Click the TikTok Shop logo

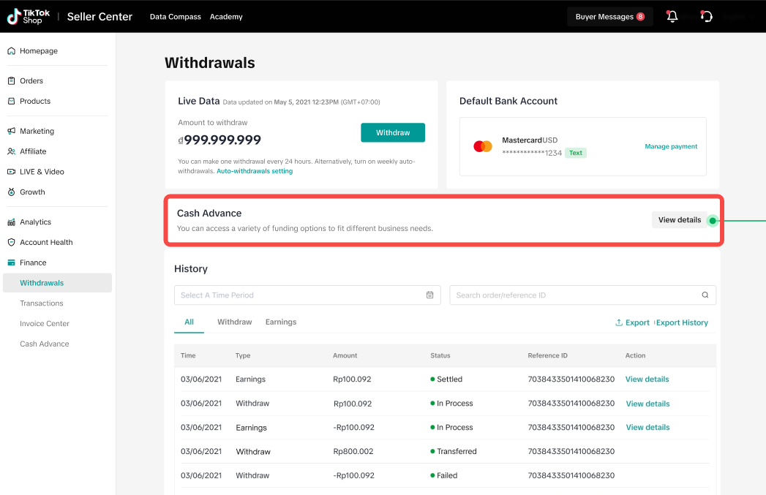tap(29, 17)
